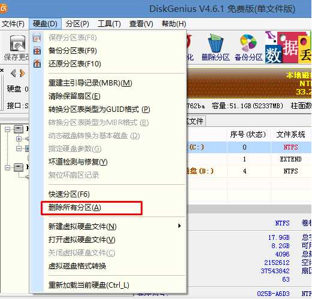
Task: Select the (D:) partition row numbered 4
Action: click(x=249, y=171)
